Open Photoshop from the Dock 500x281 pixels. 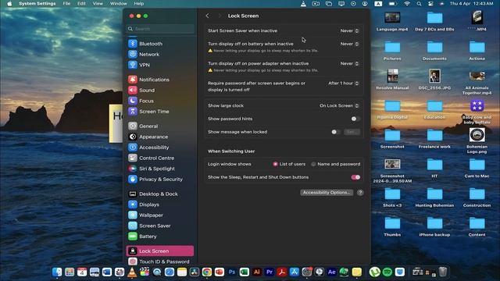pyautogui.click(x=232, y=272)
